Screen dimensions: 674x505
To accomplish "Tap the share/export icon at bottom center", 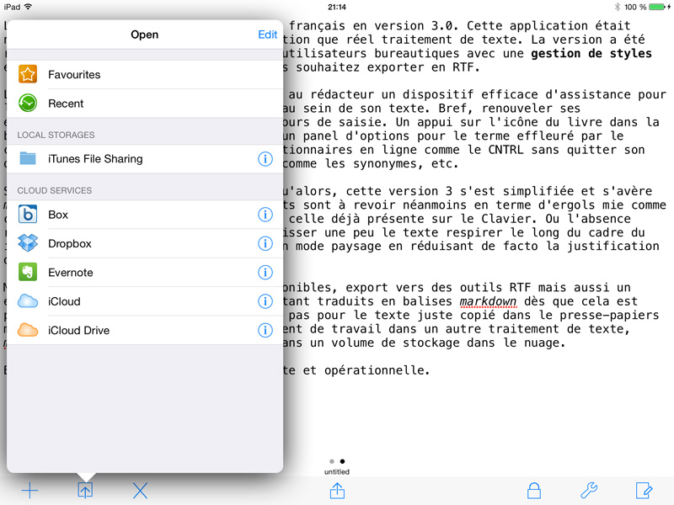I will click(x=337, y=491).
